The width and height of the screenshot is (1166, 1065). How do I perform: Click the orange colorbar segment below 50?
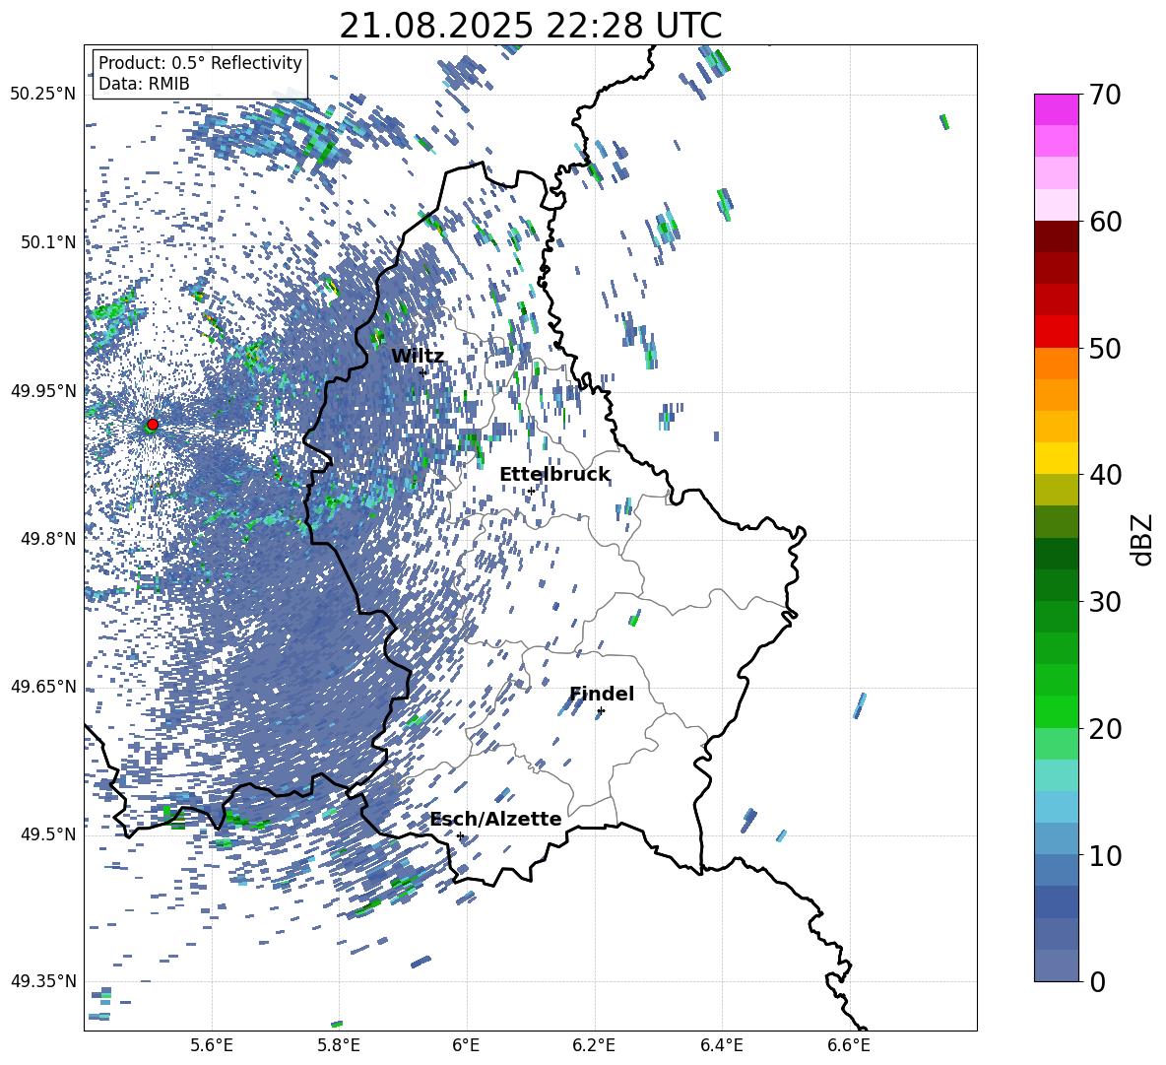click(x=1057, y=364)
